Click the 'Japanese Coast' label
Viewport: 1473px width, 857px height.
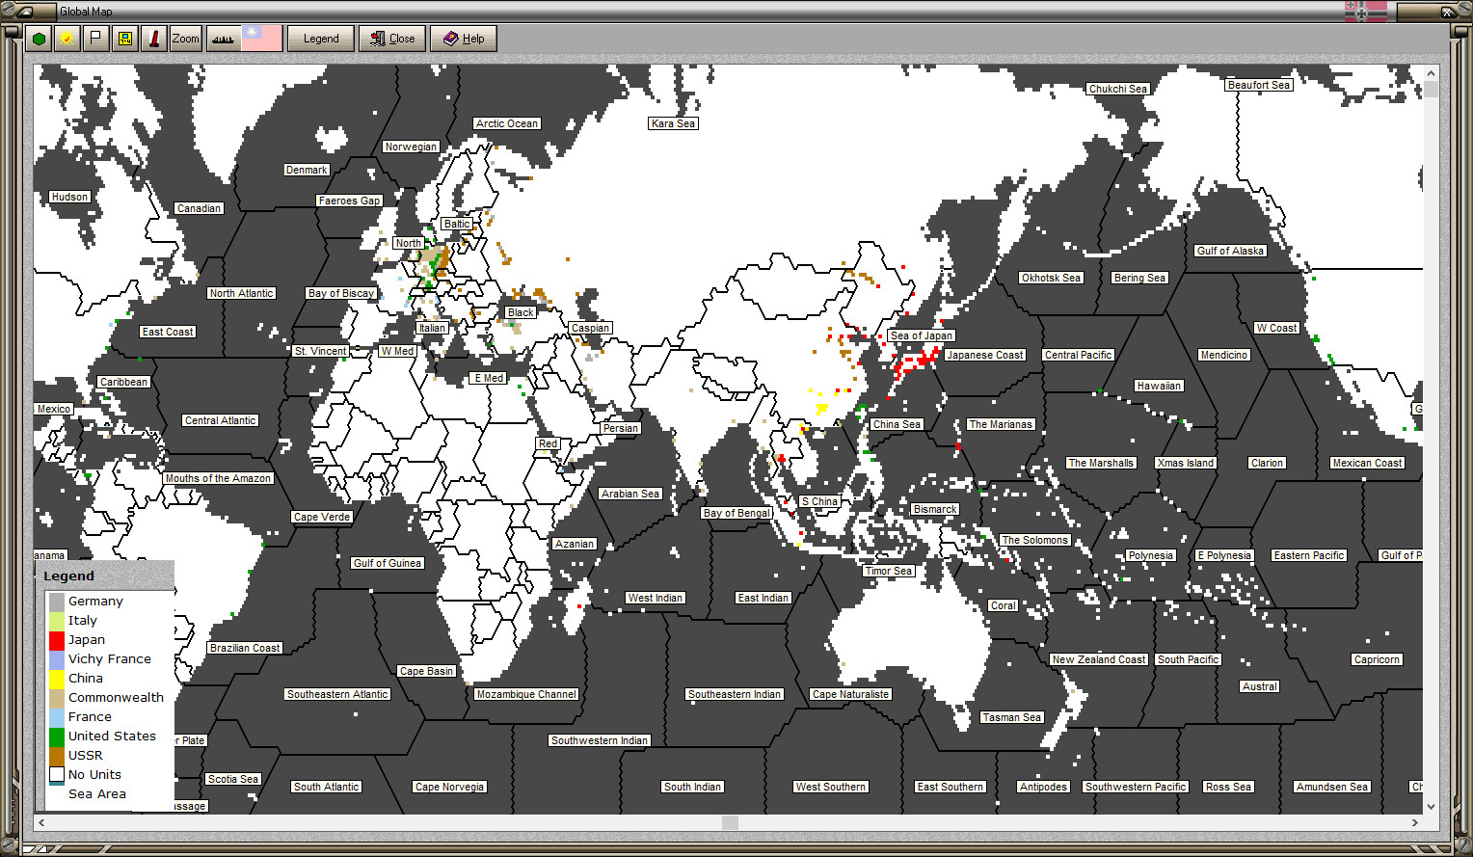985,355
